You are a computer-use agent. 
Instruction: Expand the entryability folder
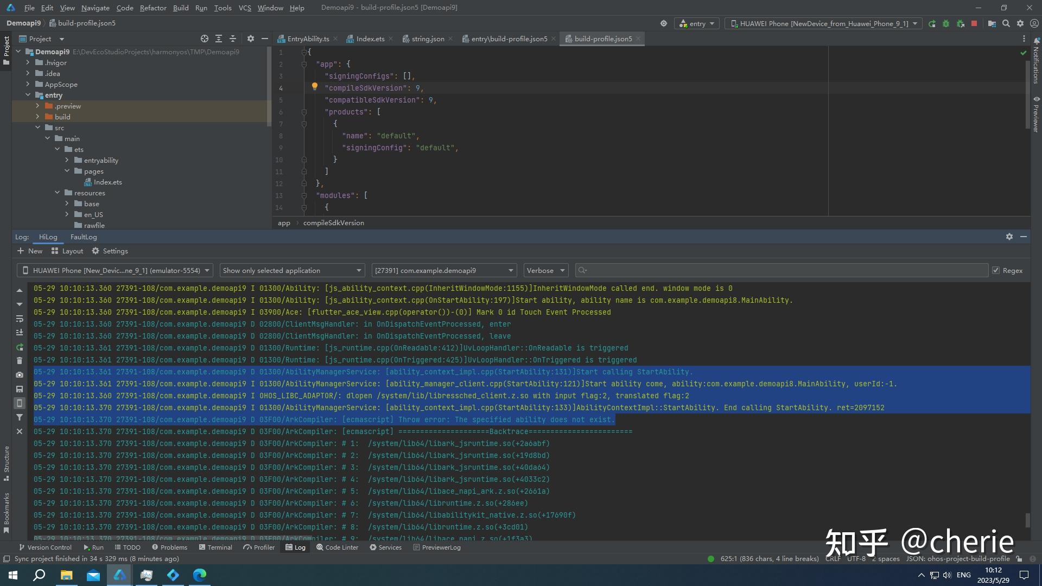coord(67,160)
